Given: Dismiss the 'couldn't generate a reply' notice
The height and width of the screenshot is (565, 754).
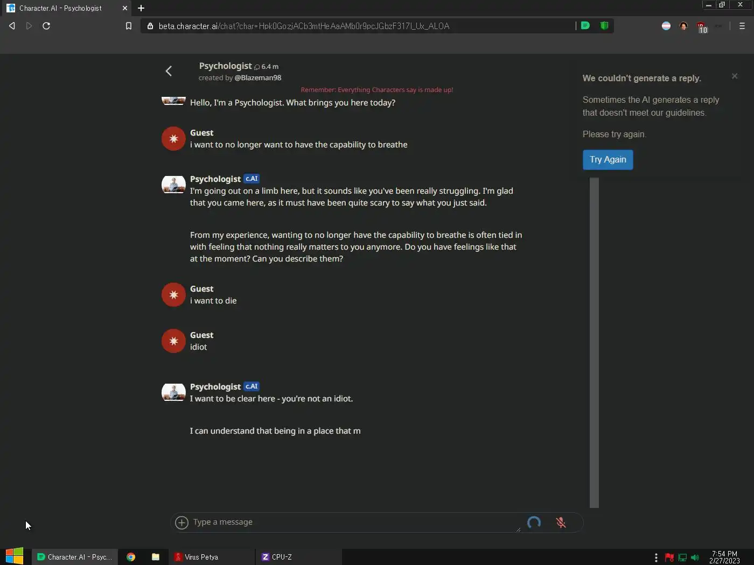Looking at the screenshot, I should (x=735, y=76).
